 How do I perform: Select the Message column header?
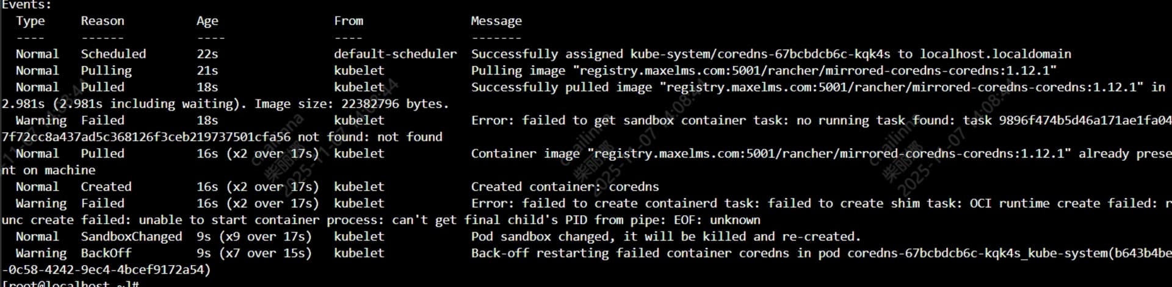496,21
